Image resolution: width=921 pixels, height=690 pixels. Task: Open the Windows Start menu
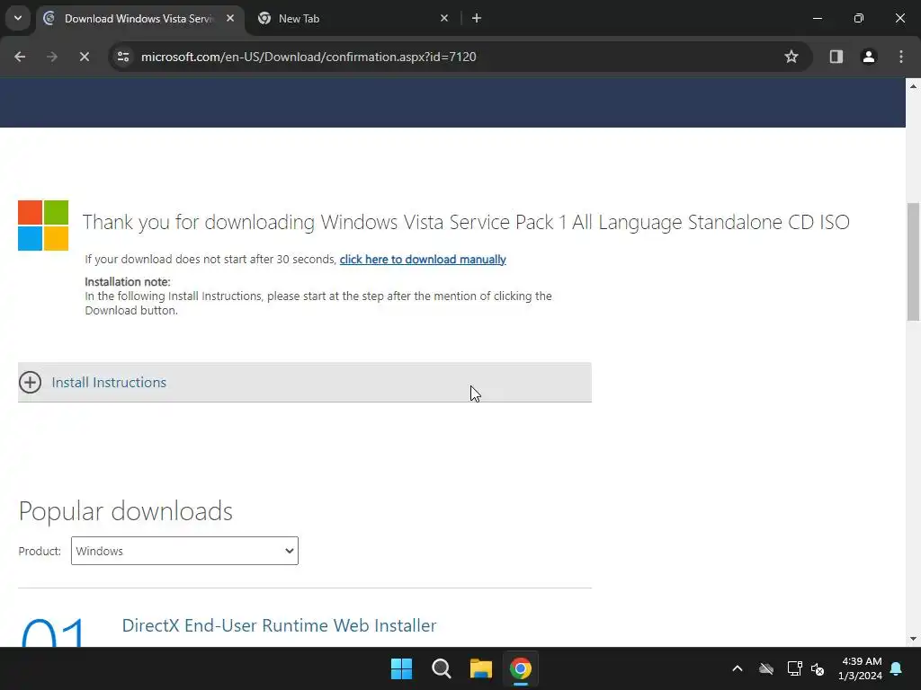pos(402,668)
